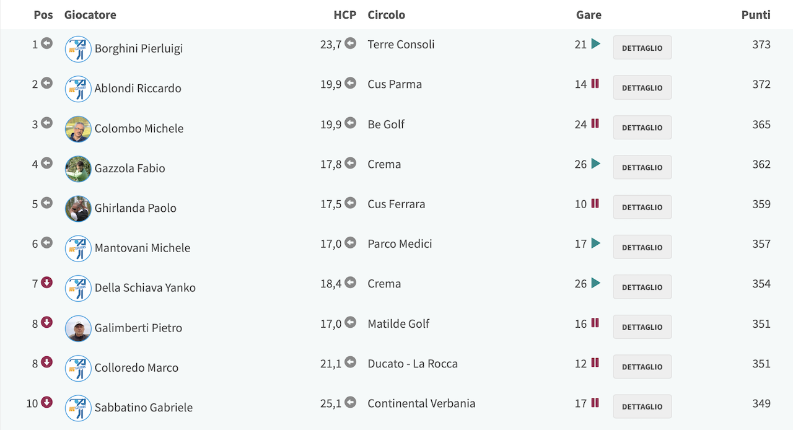Screen dimensions: 793x430
Task: Click the green play arrow in Gazzola Fabio's row
Action: [x=596, y=164]
